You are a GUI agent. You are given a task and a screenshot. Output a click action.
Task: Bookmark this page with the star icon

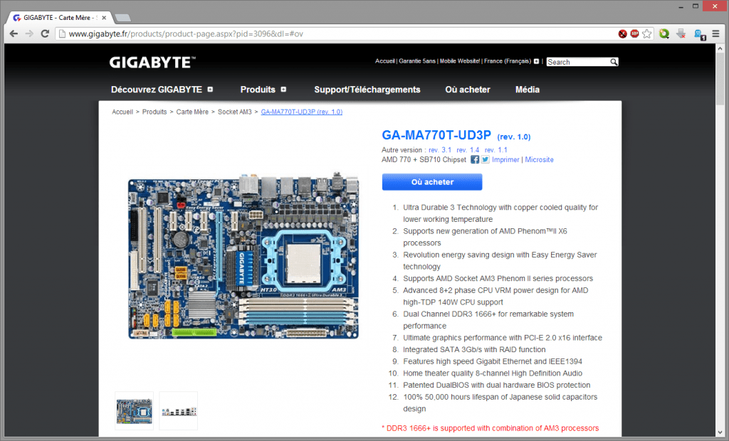tap(646, 33)
